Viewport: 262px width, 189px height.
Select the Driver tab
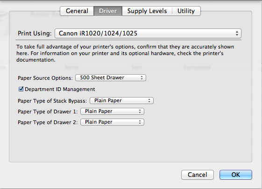[x=108, y=11]
